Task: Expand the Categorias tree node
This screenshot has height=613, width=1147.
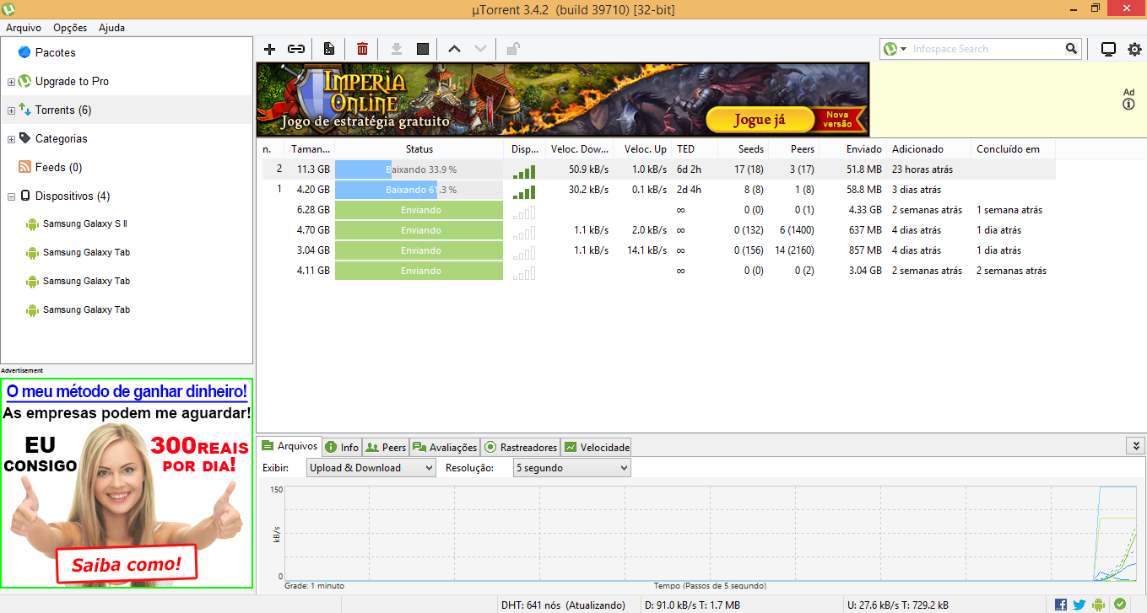Action: tap(11, 139)
